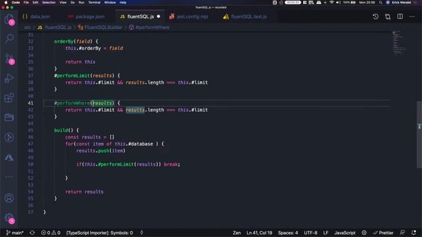The image size is (422, 237).
Task: Click line number 41 in the gutter
Action: coord(30,103)
